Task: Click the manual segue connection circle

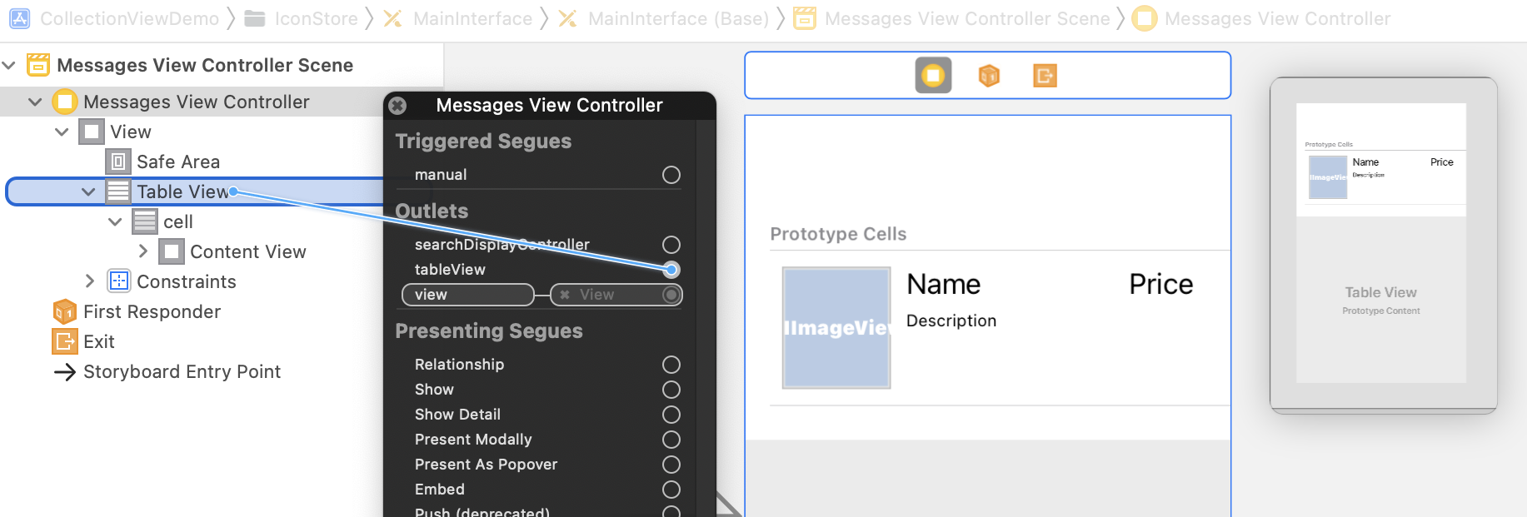Action: tap(671, 175)
